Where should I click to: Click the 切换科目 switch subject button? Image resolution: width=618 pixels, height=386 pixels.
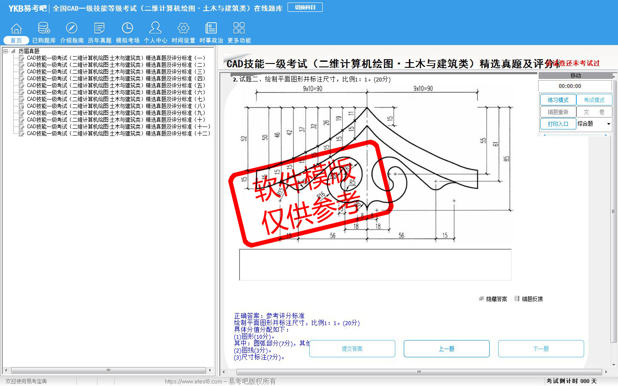click(305, 7)
